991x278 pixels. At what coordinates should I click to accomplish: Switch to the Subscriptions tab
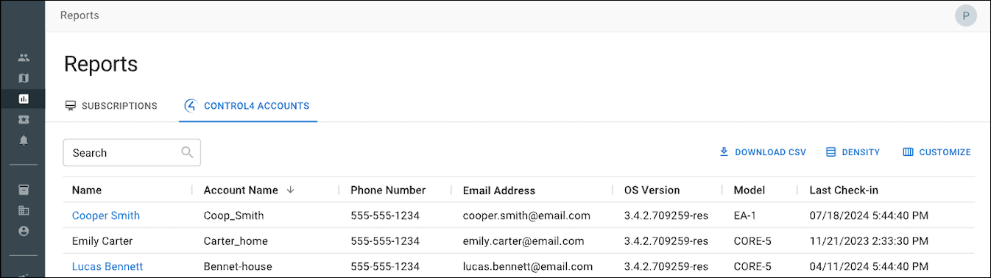(111, 106)
